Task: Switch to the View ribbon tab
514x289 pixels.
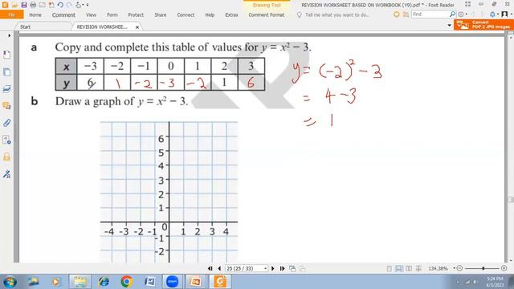Action: 91,14
